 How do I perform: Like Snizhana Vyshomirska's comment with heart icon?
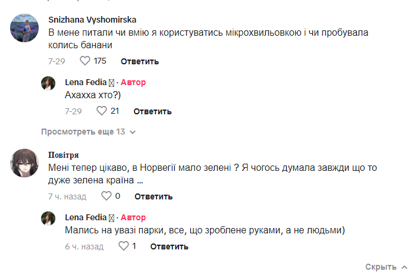pos(84,61)
